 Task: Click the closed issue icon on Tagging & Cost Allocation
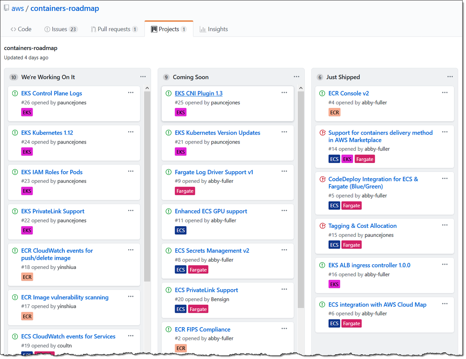click(x=322, y=226)
